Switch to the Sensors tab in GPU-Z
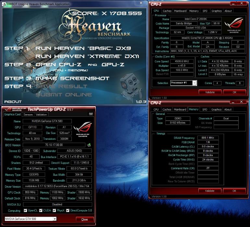 (28, 114)
